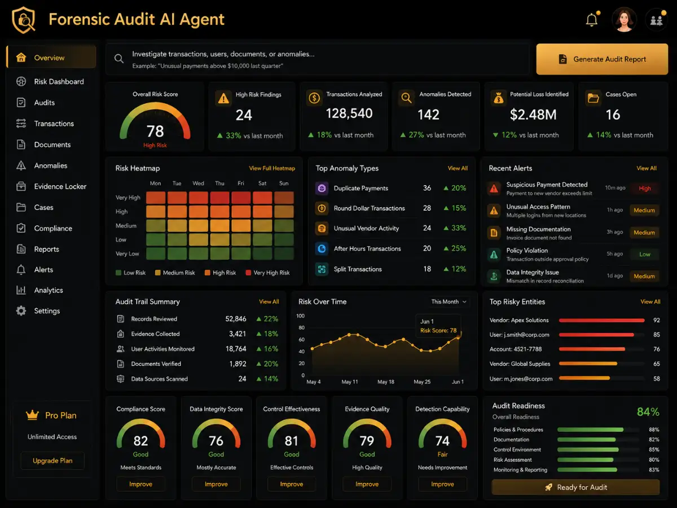The image size is (677, 508).
Task: Click the Forensic Audit shield logo
Action: (x=24, y=19)
